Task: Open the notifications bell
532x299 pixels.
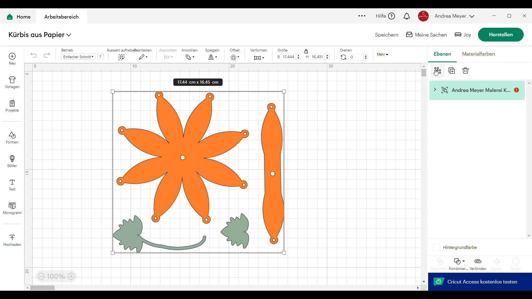Action: (406, 16)
